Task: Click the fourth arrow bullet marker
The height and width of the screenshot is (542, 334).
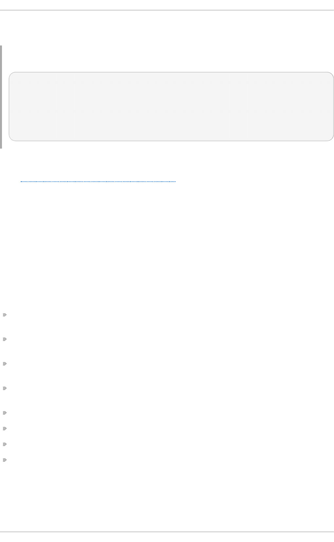Action: click(x=5, y=388)
